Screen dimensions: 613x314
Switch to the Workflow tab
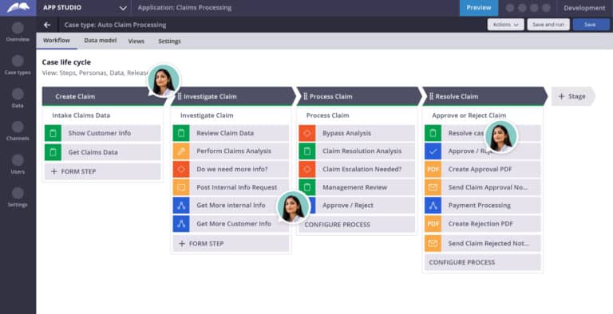coord(57,41)
